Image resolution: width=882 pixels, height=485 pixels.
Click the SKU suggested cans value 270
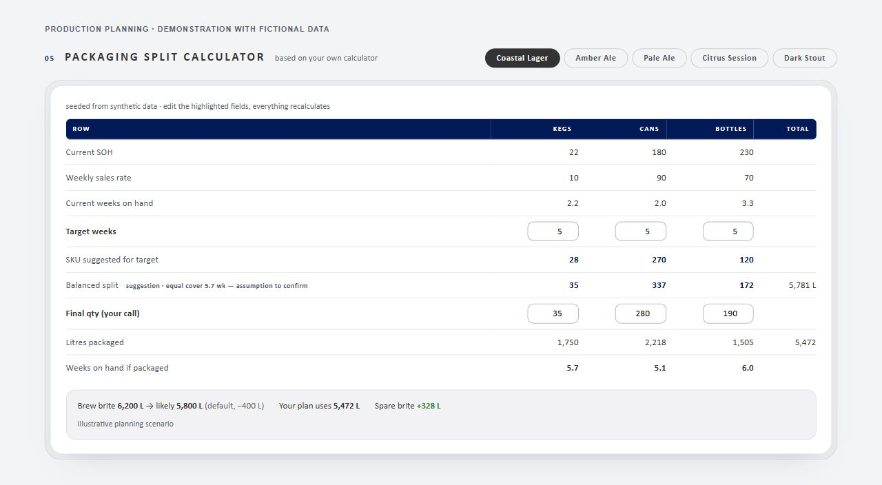659,260
